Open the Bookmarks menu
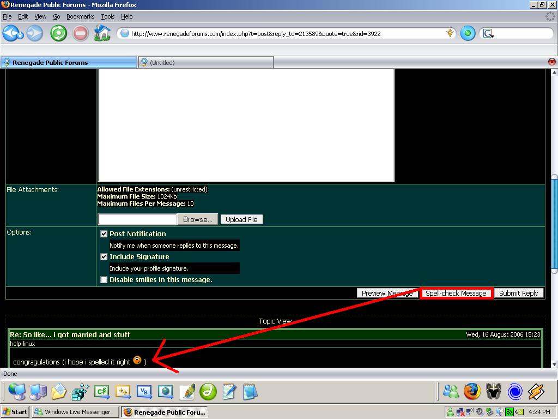The image size is (558, 419). coord(80,16)
